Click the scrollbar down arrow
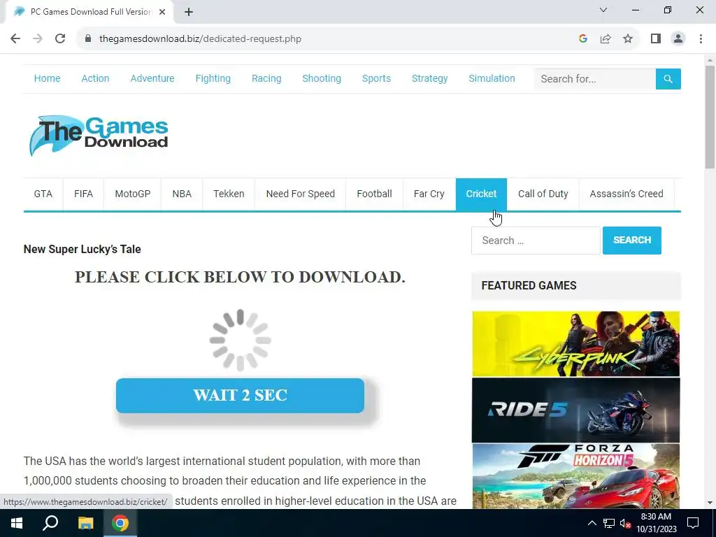 [710, 503]
